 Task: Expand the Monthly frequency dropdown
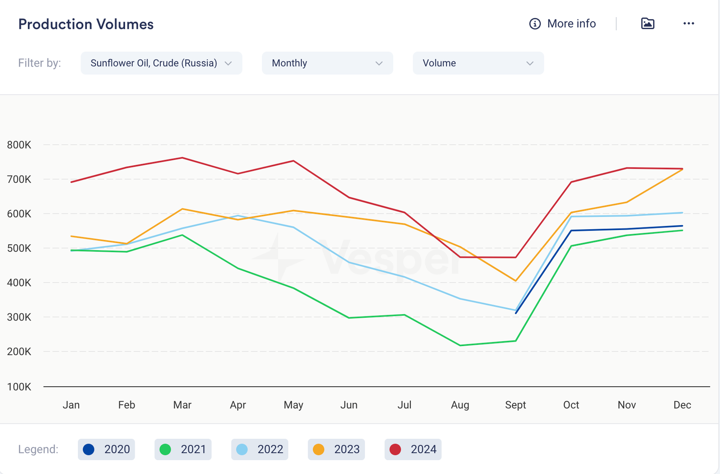coord(327,63)
